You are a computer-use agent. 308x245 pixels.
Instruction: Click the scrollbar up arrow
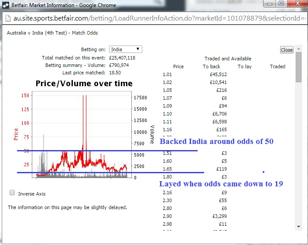[298, 49]
